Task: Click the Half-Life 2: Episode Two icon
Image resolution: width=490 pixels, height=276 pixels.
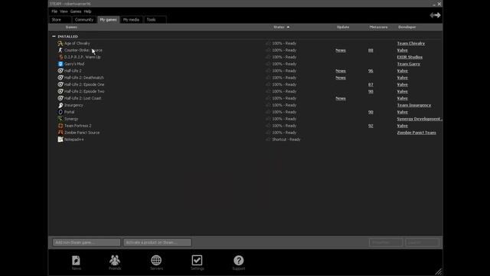Action: pyautogui.click(x=60, y=91)
